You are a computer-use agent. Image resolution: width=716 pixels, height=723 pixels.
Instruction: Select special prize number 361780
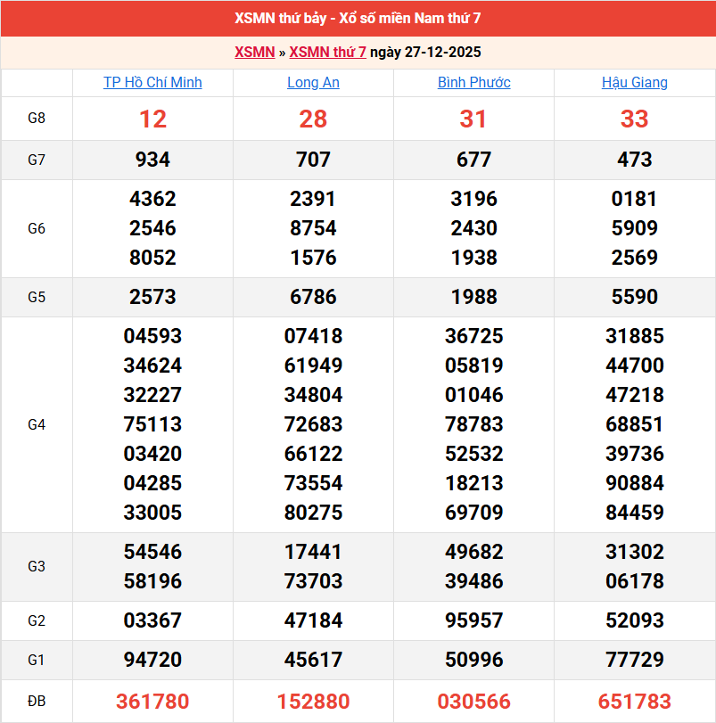(152, 702)
